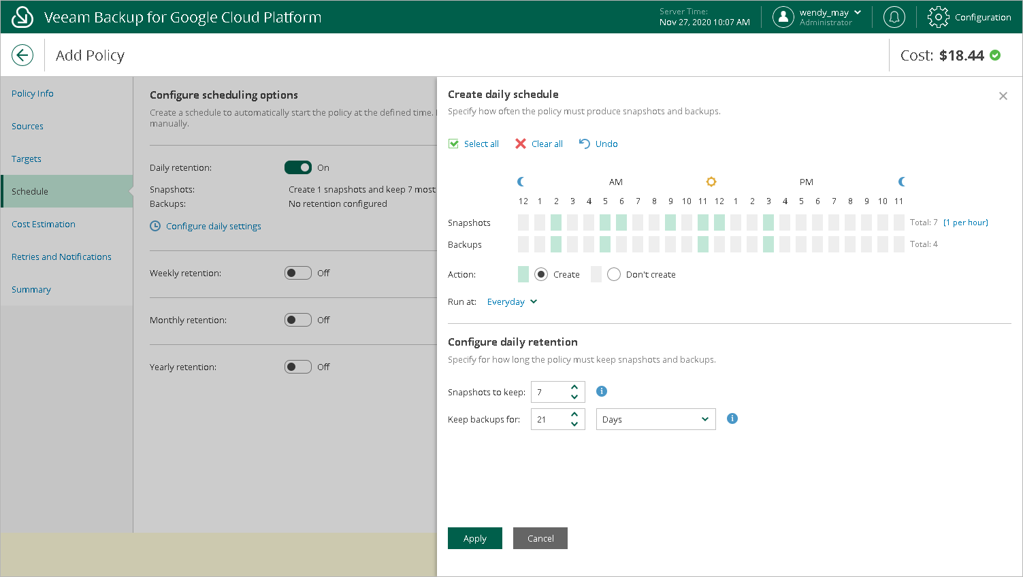1023x577 pixels.
Task: Open Configure daily settings link
Action: coord(213,226)
